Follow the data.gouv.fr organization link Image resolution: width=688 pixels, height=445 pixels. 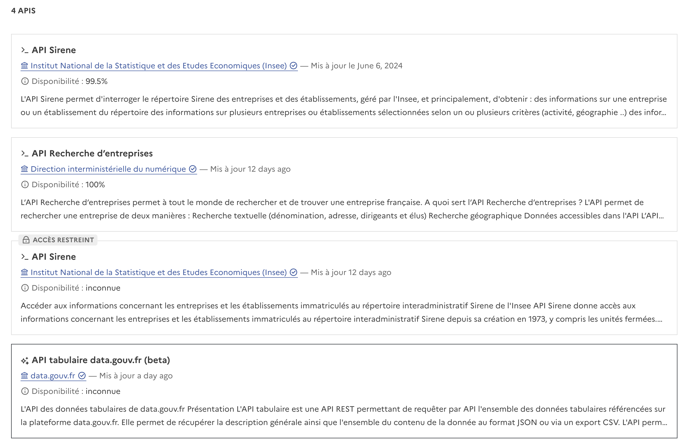[53, 376]
